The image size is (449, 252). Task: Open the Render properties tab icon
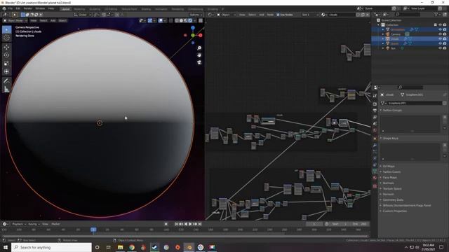click(x=375, y=104)
